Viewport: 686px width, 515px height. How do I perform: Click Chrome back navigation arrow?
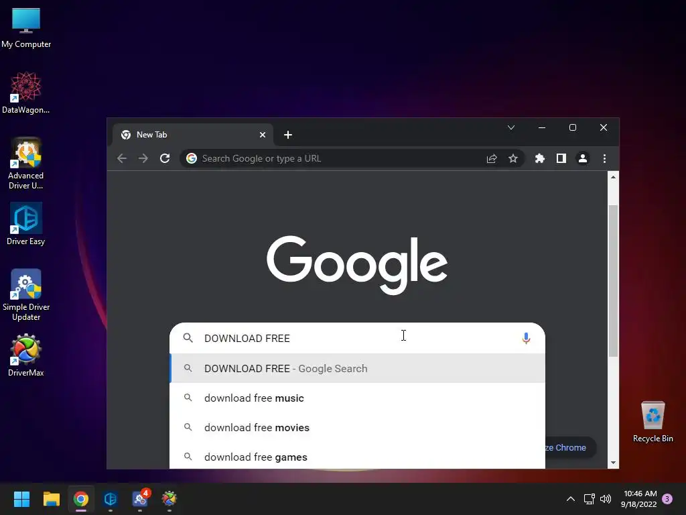tap(122, 158)
